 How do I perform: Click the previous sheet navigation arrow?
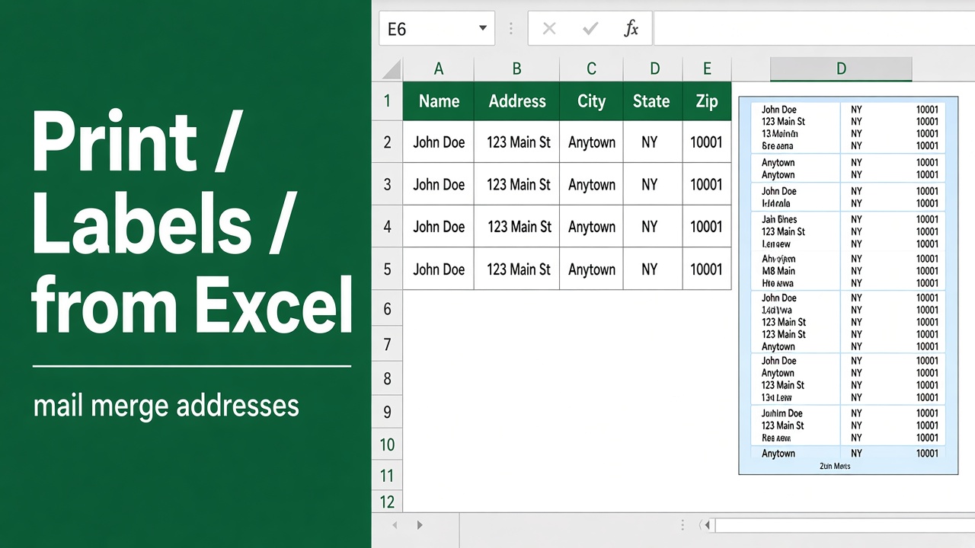(x=395, y=525)
